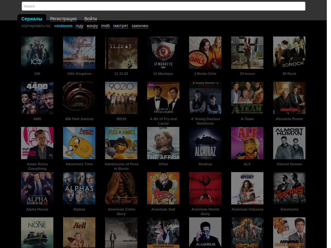Open the Archer poster
This screenshot has height=248, width=331.
point(247,232)
